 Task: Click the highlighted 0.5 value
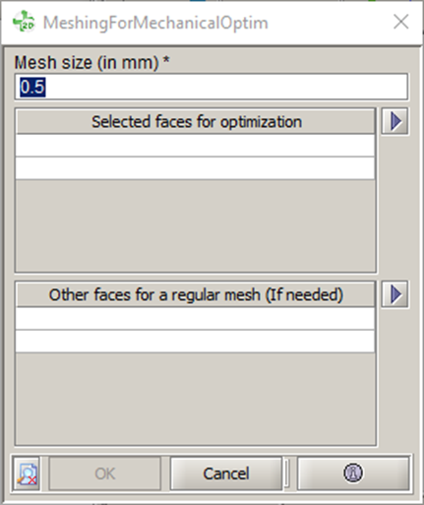[32, 87]
